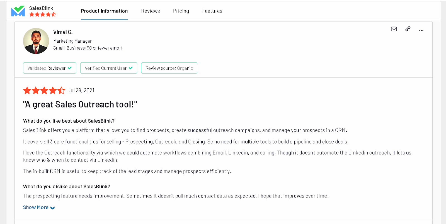Click the SalesBlink logo icon

(18, 11)
